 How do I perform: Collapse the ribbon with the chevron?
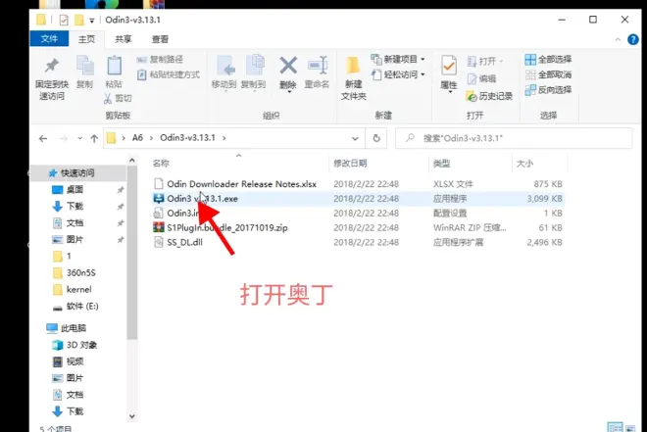[x=618, y=39]
